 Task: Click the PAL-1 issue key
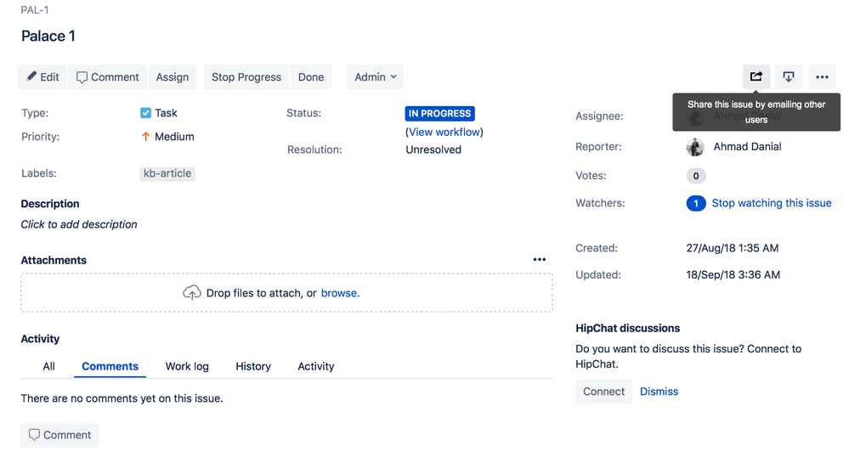tap(35, 9)
